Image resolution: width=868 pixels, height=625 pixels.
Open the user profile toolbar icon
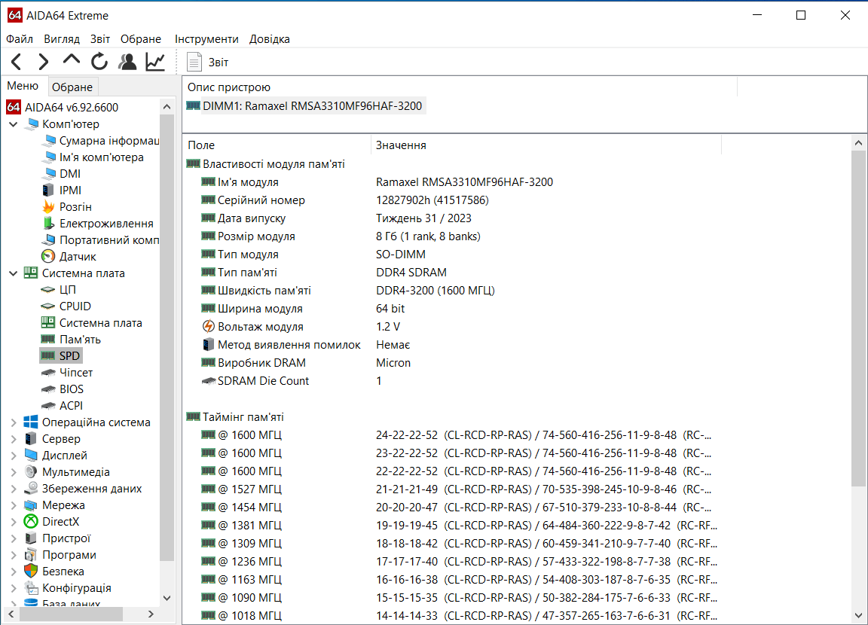[x=127, y=62]
